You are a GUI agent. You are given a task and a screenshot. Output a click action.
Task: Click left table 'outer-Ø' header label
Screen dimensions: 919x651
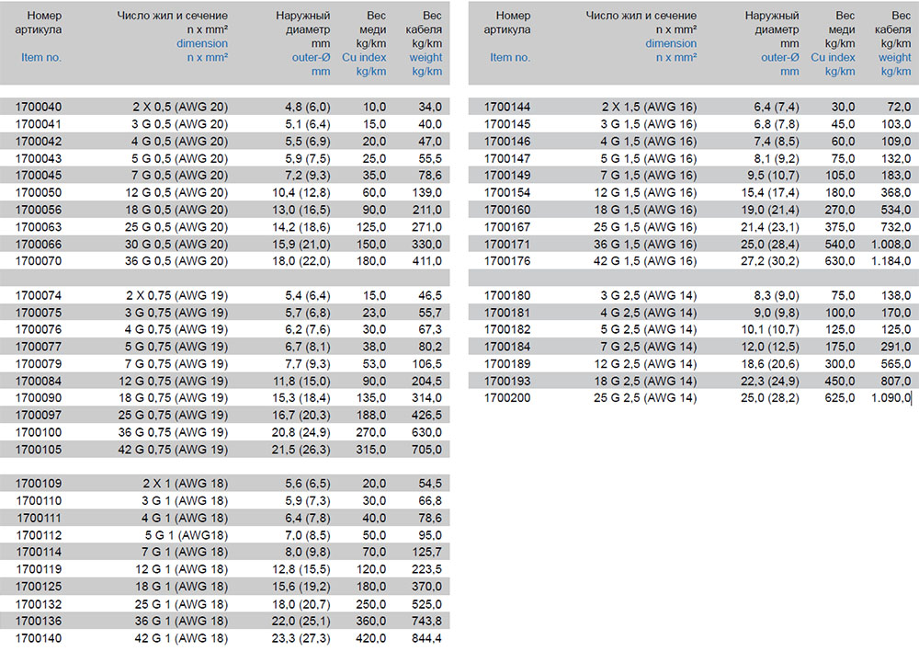312,58
